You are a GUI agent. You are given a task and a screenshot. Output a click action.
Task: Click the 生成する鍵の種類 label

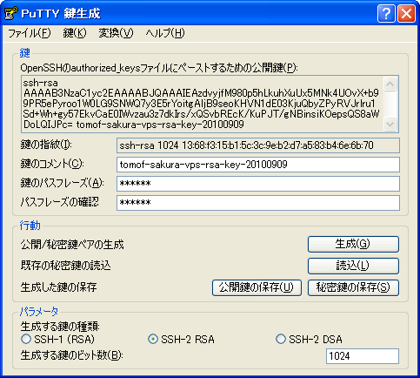[x=60, y=327]
